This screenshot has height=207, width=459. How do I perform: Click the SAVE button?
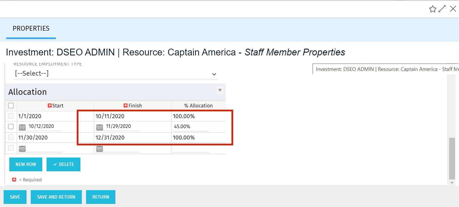click(x=15, y=197)
